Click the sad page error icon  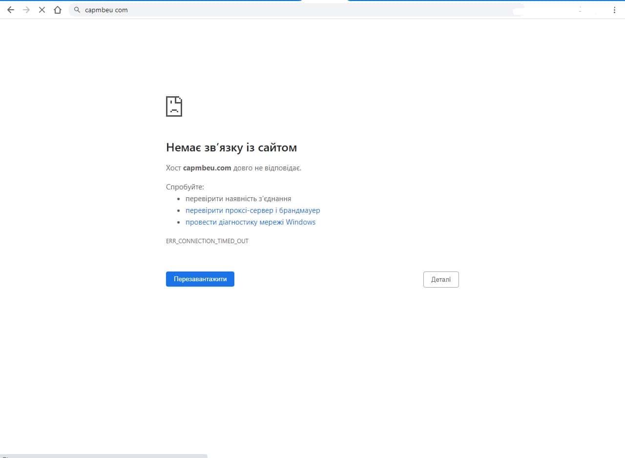(x=174, y=106)
